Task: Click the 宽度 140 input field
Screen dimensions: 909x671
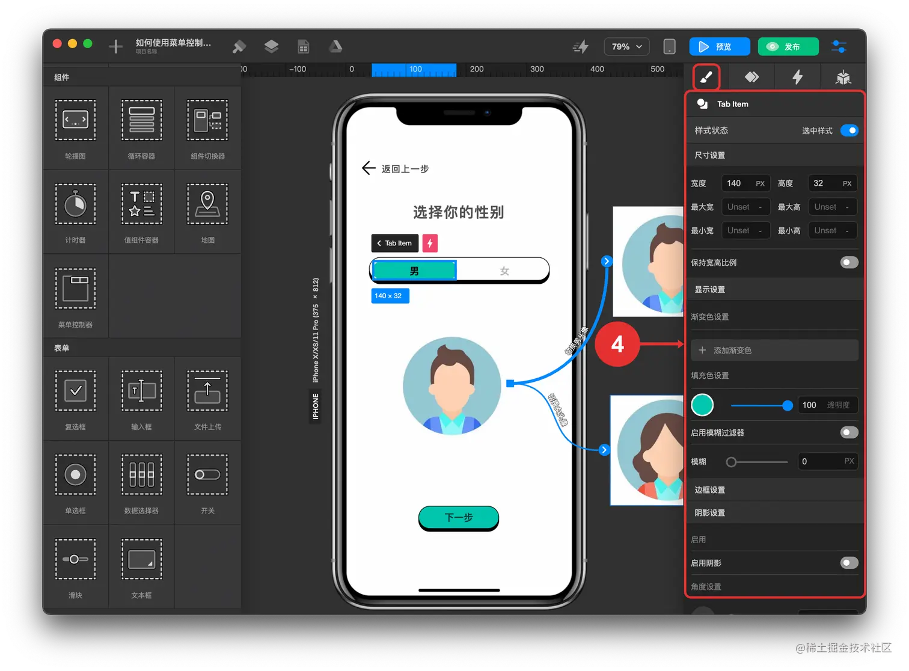Action: [745, 183]
